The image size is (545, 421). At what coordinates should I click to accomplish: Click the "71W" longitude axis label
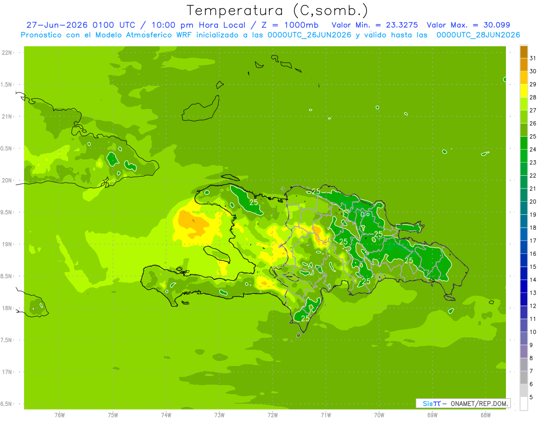point(326,415)
